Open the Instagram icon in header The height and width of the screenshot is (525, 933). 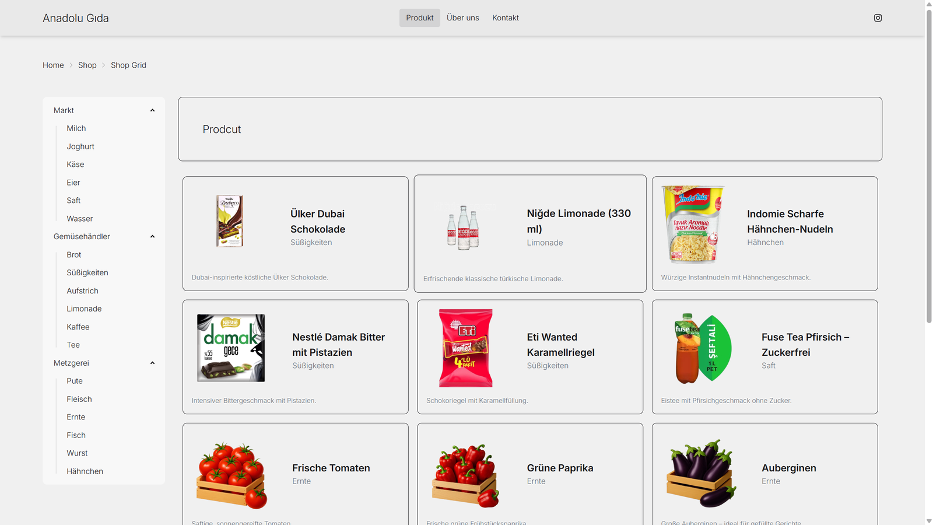[878, 17]
